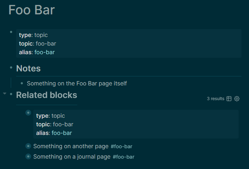Click the Notes heading text
The width and height of the screenshot is (249, 169).
click(28, 68)
